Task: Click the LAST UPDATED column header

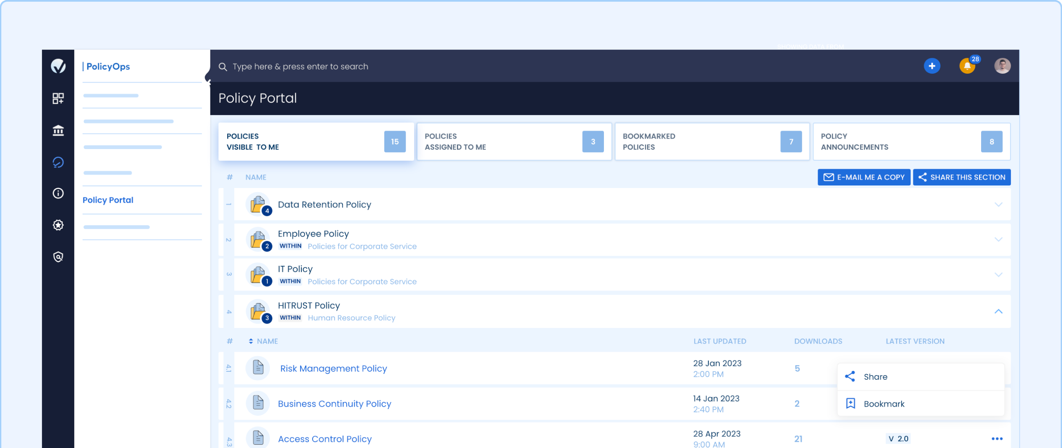Action: click(x=719, y=341)
